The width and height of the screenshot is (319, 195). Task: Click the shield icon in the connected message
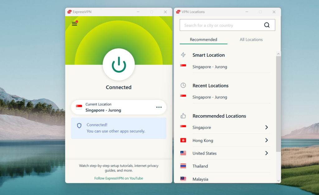[79, 125]
